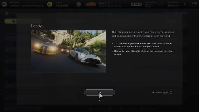Screen dimensions: 199x112
Task: Click the Lobby dialog title
Action: pos(36,26)
